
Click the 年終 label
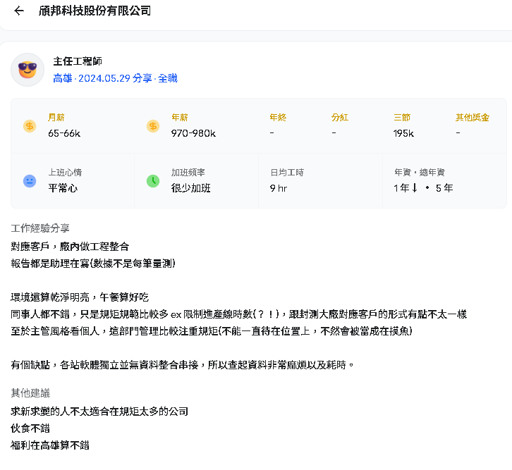pyautogui.click(x=278, y=118)
